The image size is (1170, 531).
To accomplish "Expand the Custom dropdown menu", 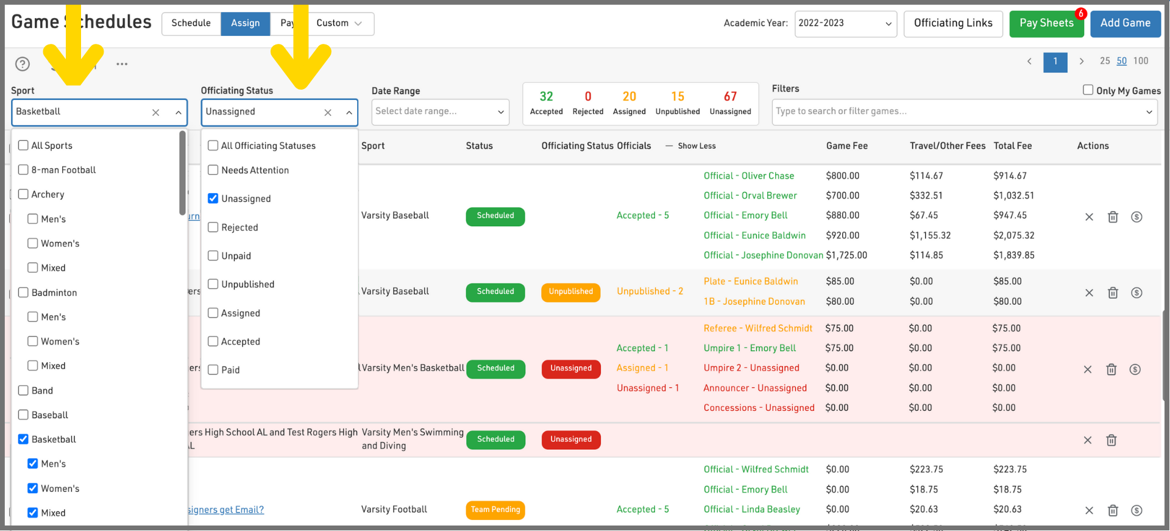I will click(339, 24).
